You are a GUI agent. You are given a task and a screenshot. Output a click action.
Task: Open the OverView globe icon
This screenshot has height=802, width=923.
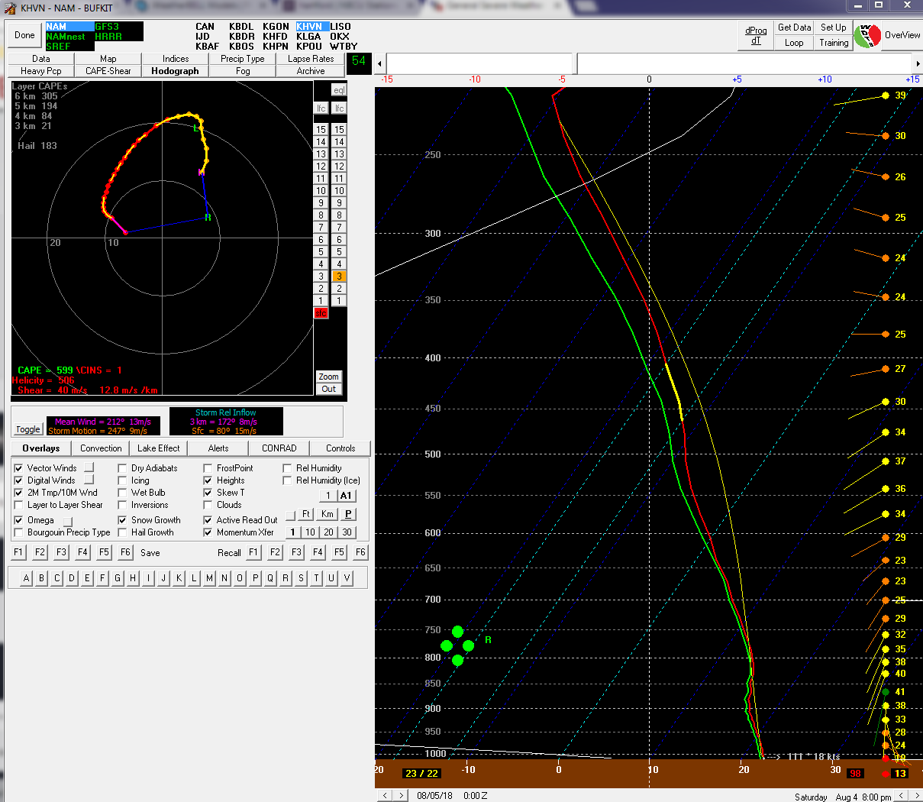(867, 35)
